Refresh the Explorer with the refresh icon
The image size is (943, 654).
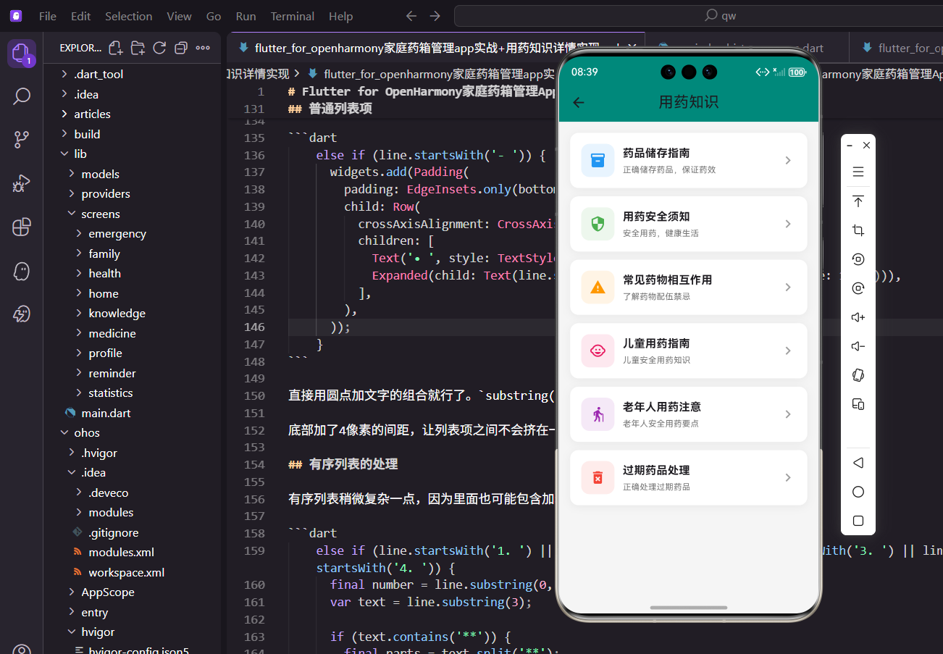pyautogui.click(x=159, y=47)
